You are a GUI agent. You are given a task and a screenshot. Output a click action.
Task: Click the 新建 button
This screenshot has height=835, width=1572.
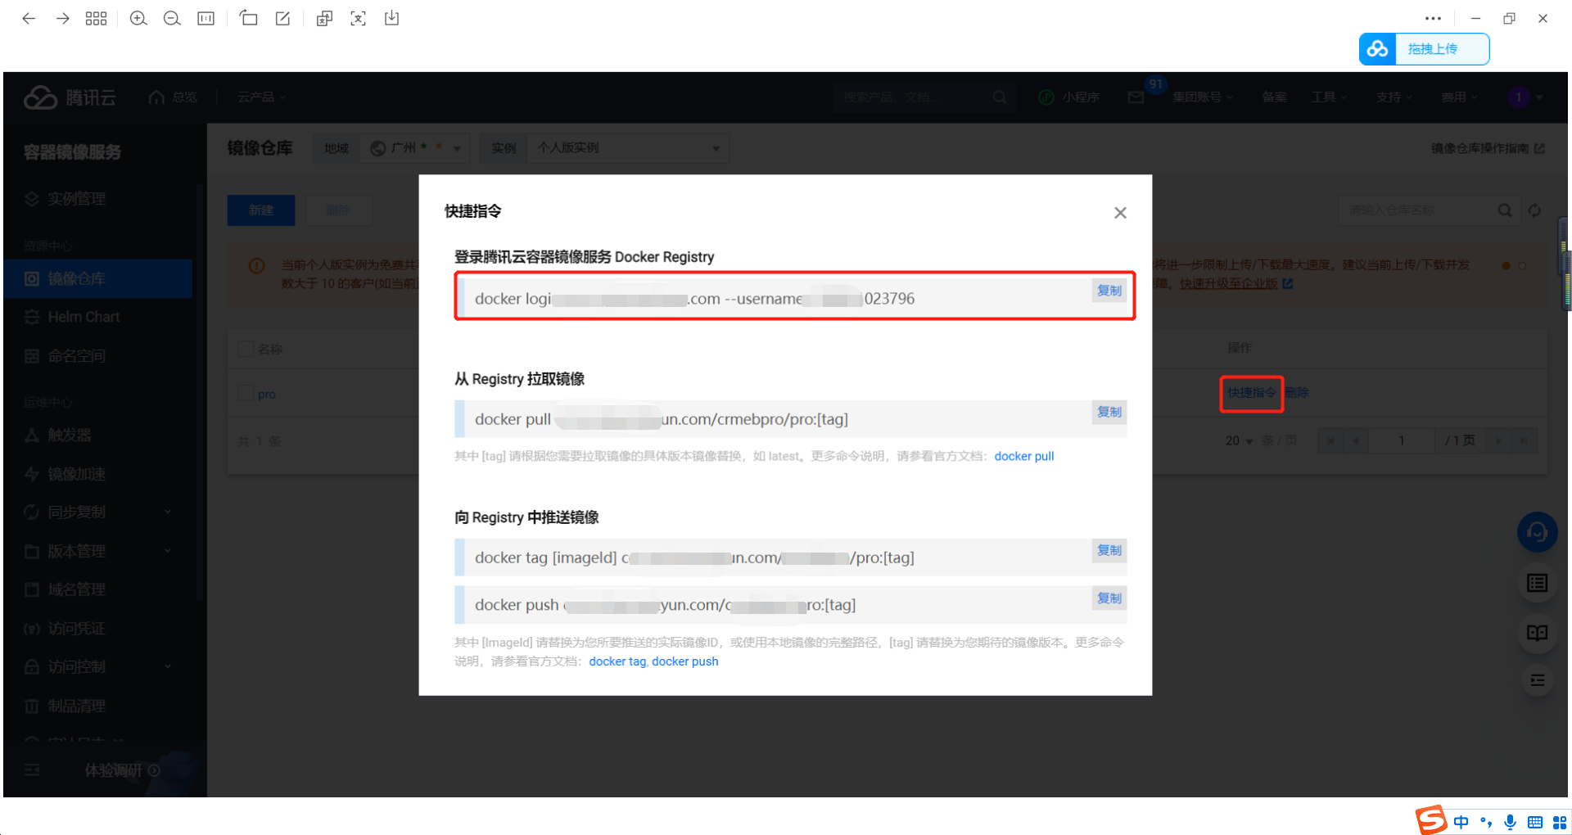coord(261,210)
